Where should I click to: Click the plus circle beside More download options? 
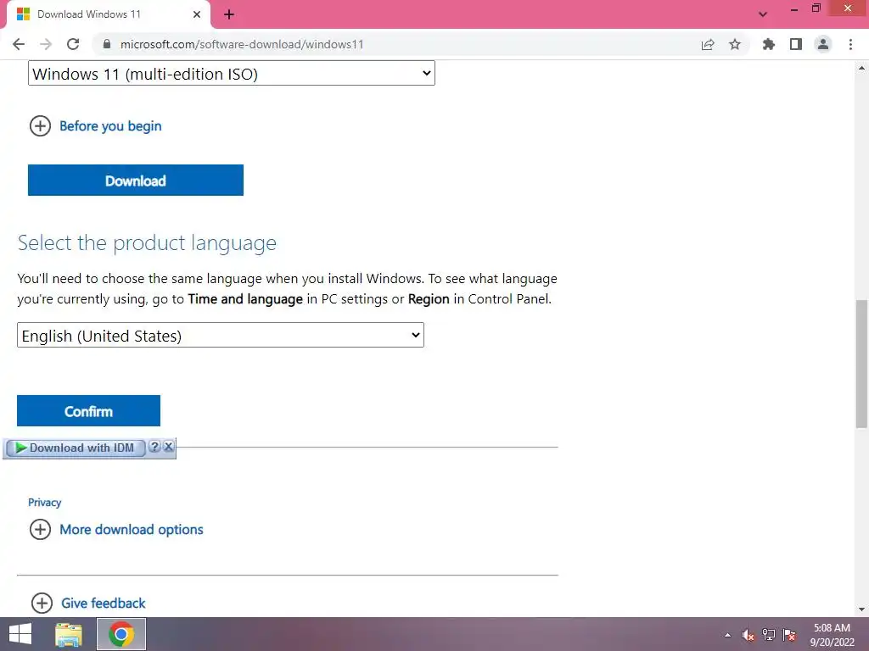click(40, 530)
